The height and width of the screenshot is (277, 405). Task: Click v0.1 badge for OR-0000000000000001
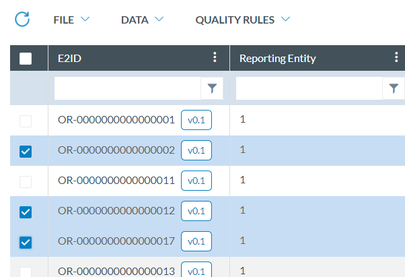(x=196, y=121)
